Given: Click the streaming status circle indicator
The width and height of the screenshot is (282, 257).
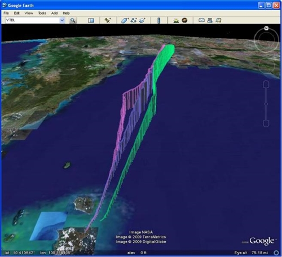Looking at the screenshot, I should [x=276, y=252].
